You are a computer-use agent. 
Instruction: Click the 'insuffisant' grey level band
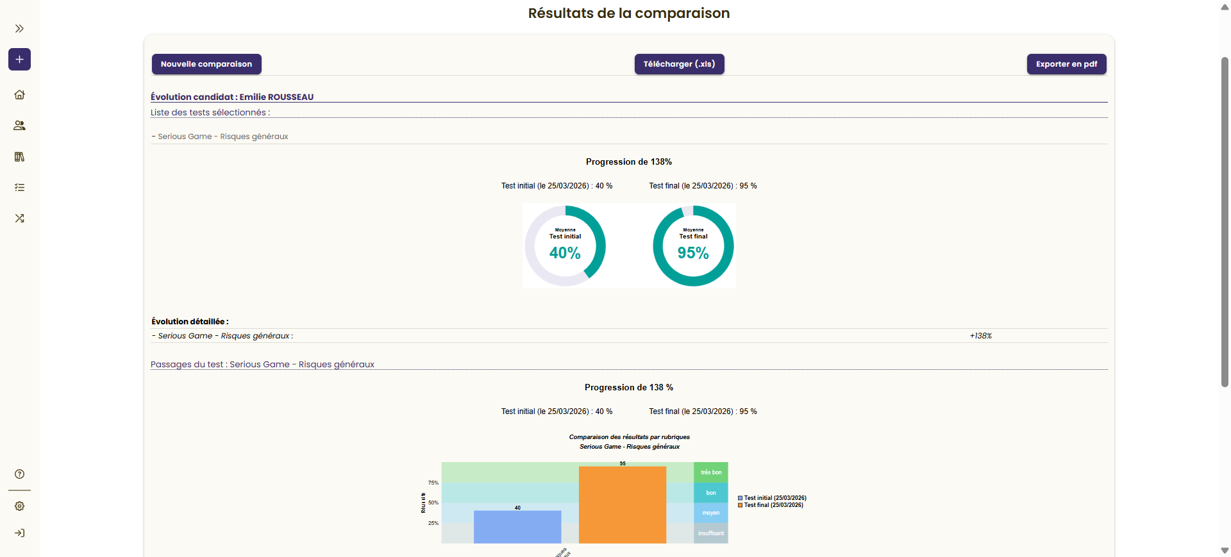click(711, 533)
